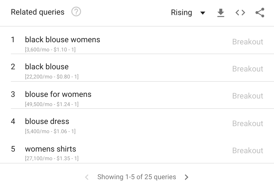Click the 'Related queries' heading
Screen dimensions: 274x190
38,12
